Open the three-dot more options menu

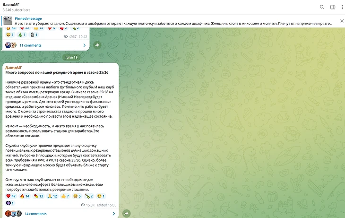coord(342,7)
